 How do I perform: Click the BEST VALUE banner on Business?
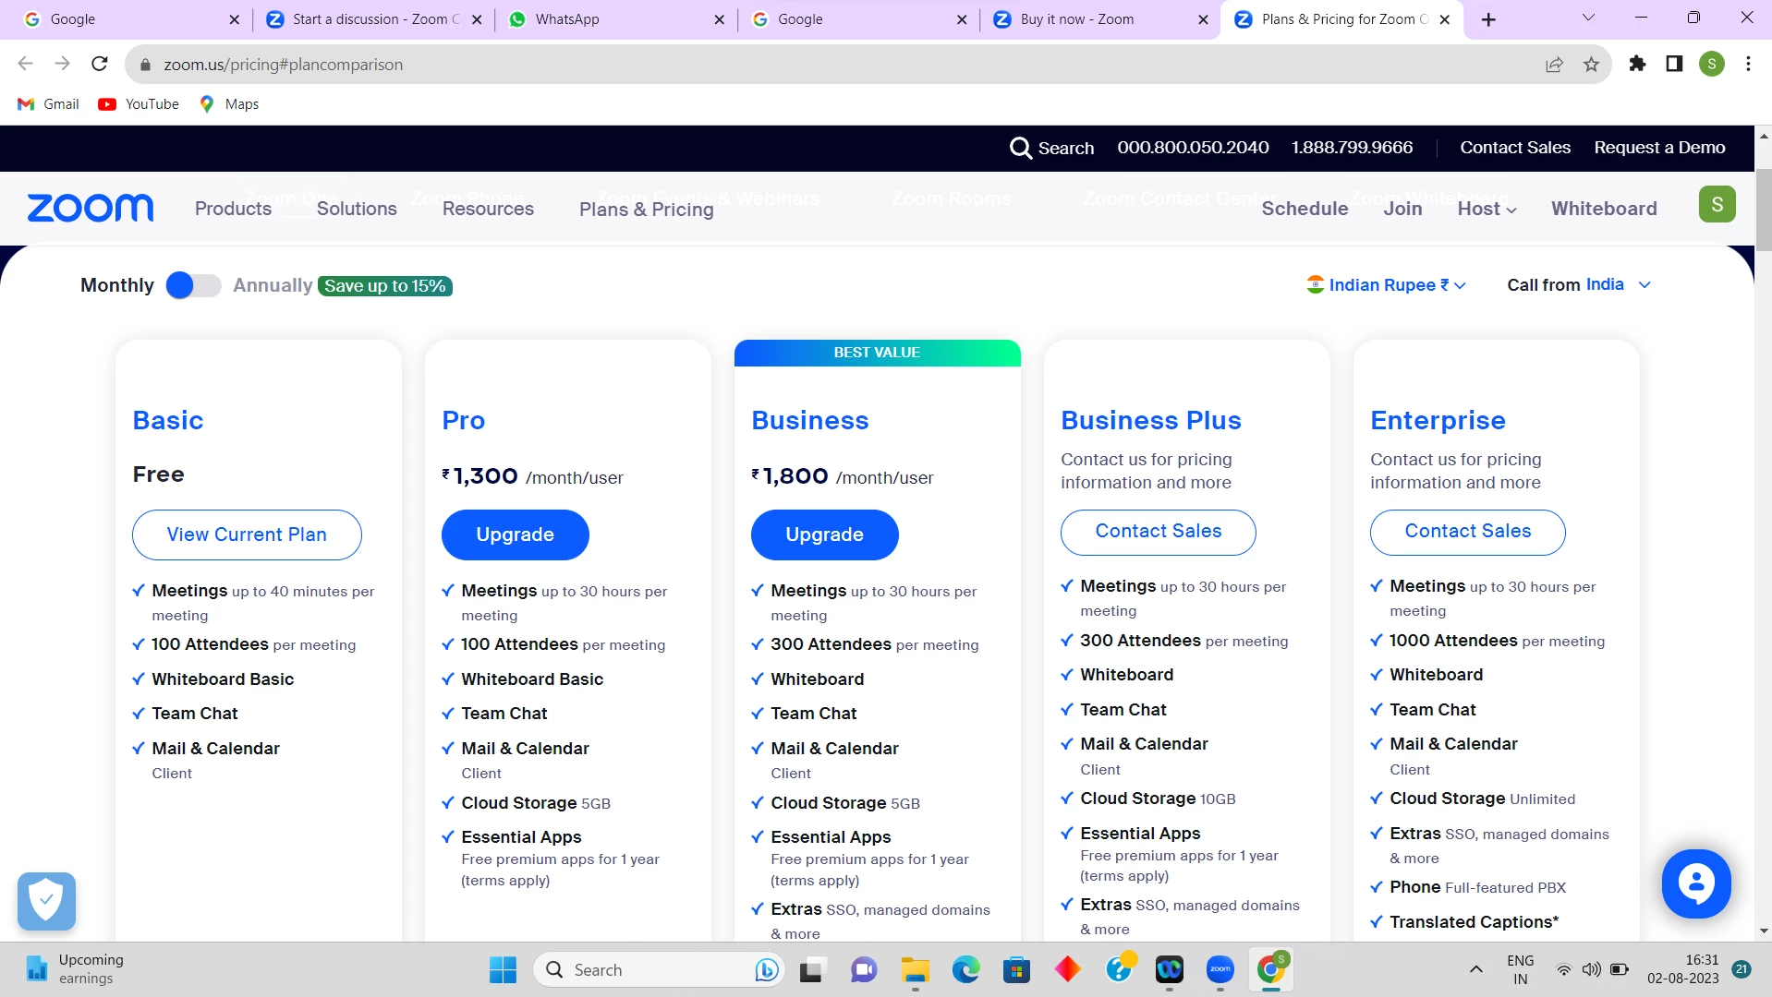click(877, 353)
